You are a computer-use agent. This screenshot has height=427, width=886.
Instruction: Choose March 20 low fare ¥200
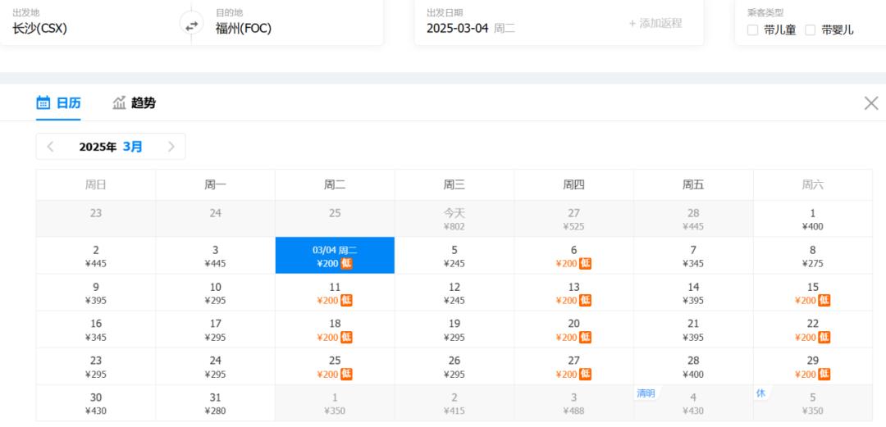click(x=574, y=329)
